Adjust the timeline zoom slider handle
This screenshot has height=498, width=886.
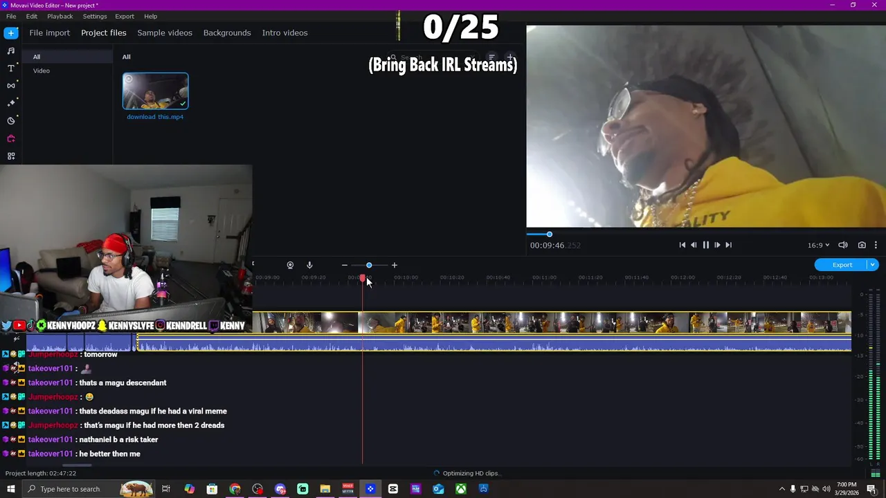coord(369,265)
